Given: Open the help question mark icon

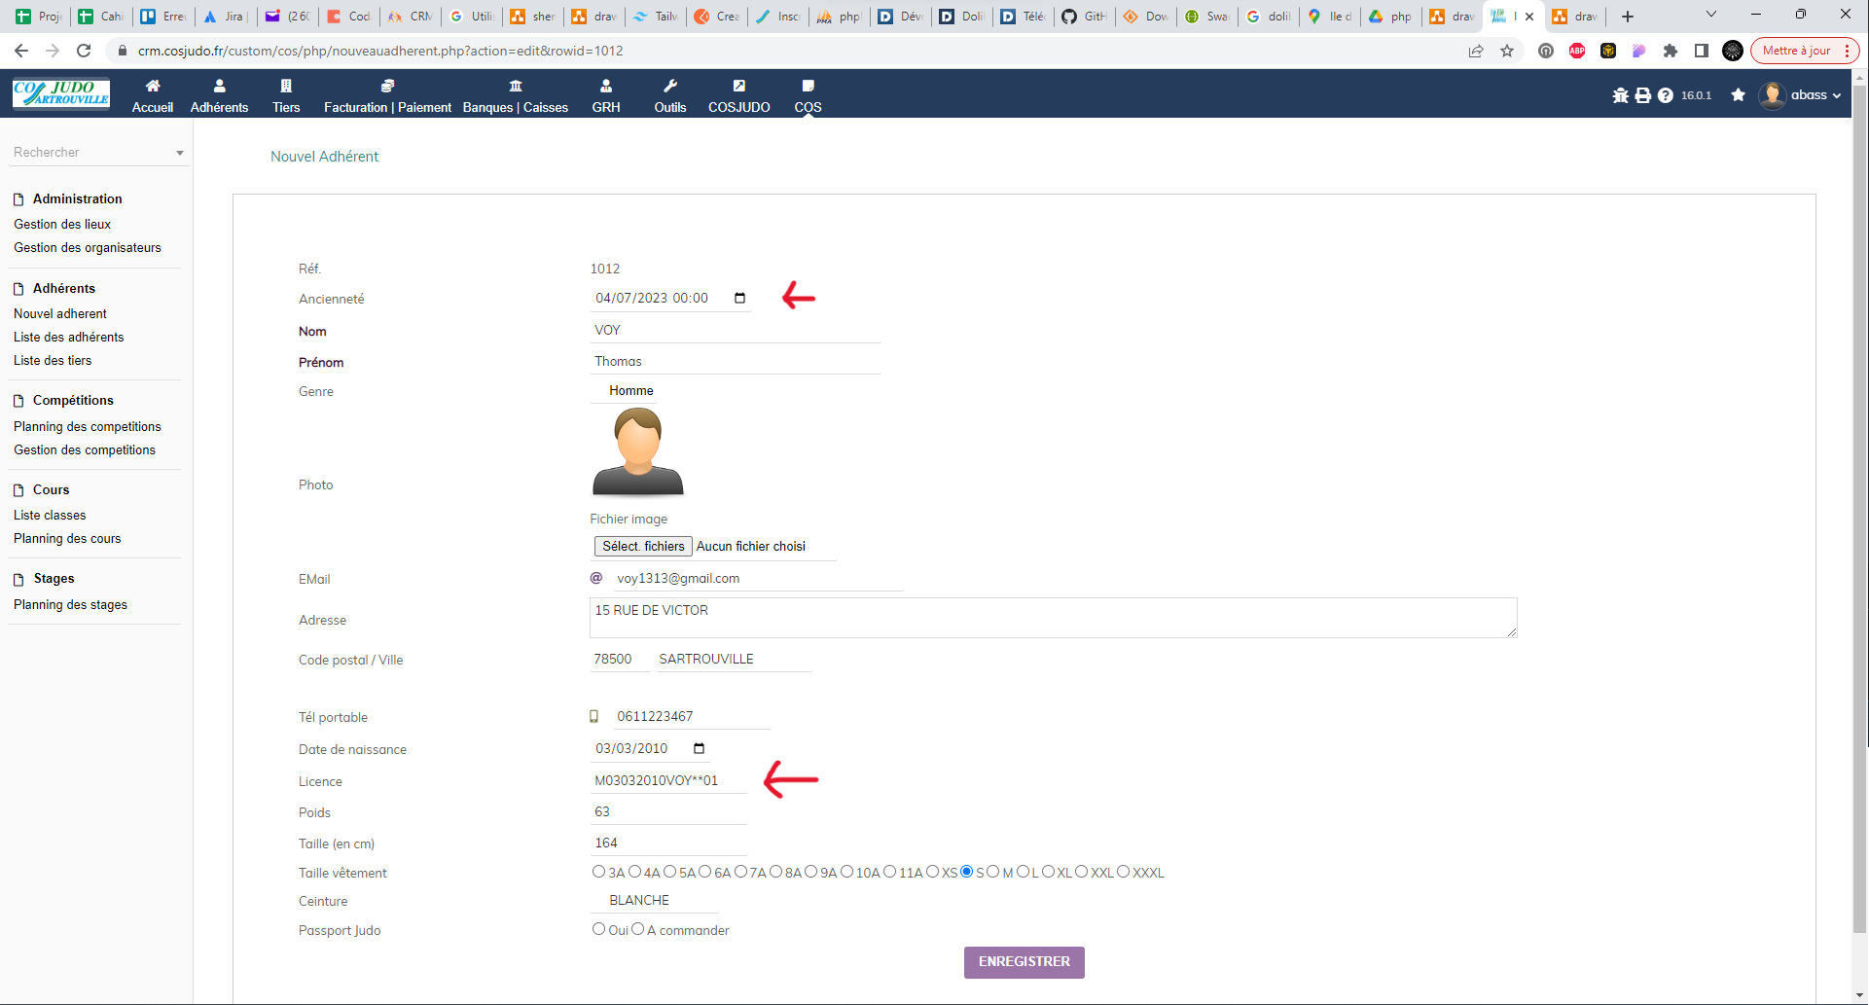Looking at the screenshot, I should pos(1666,95).
